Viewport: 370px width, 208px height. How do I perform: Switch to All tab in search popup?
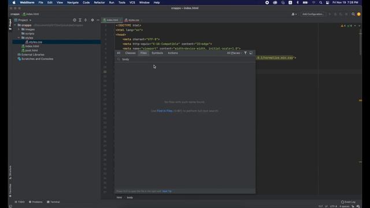click(119, 53)
